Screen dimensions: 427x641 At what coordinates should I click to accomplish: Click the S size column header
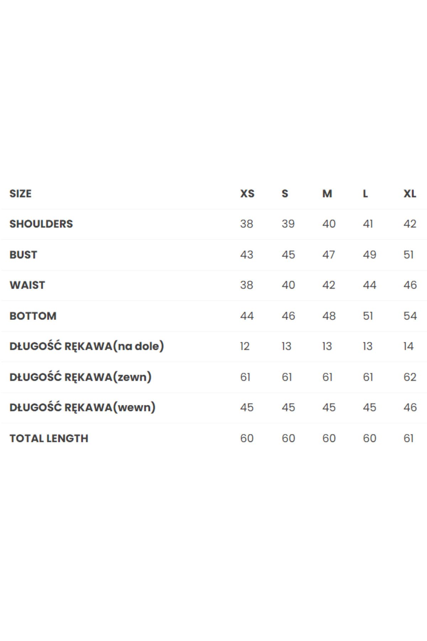(x=285, y=194)
